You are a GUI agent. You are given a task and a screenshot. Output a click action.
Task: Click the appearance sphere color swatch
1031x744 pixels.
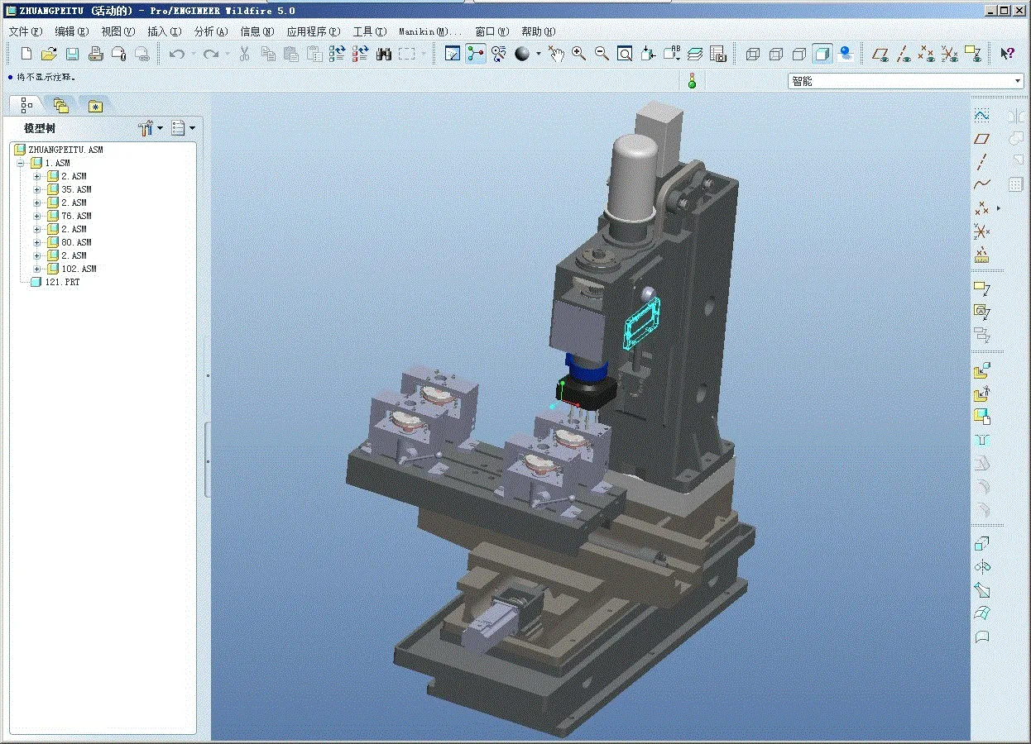point(522,54)
